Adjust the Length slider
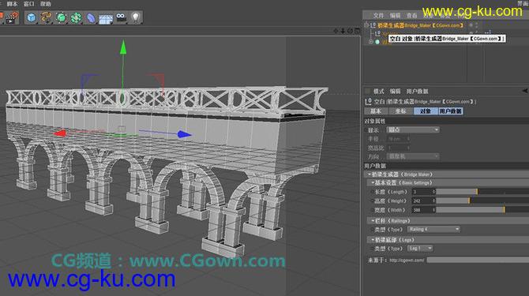 coord(482,192)
